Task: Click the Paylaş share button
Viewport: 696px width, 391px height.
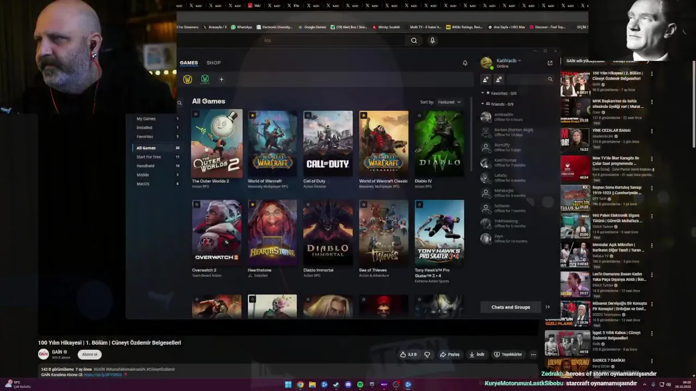Action: [450, 354]
